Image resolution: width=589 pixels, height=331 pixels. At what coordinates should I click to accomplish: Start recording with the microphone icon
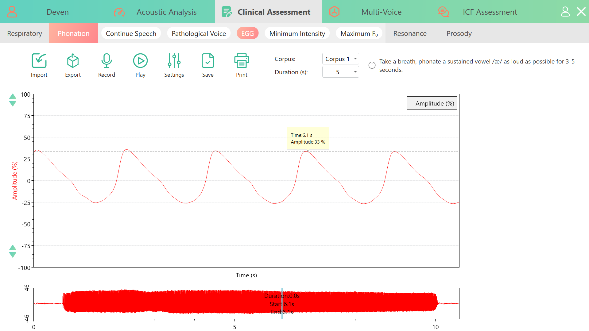(x=107, y=61)
